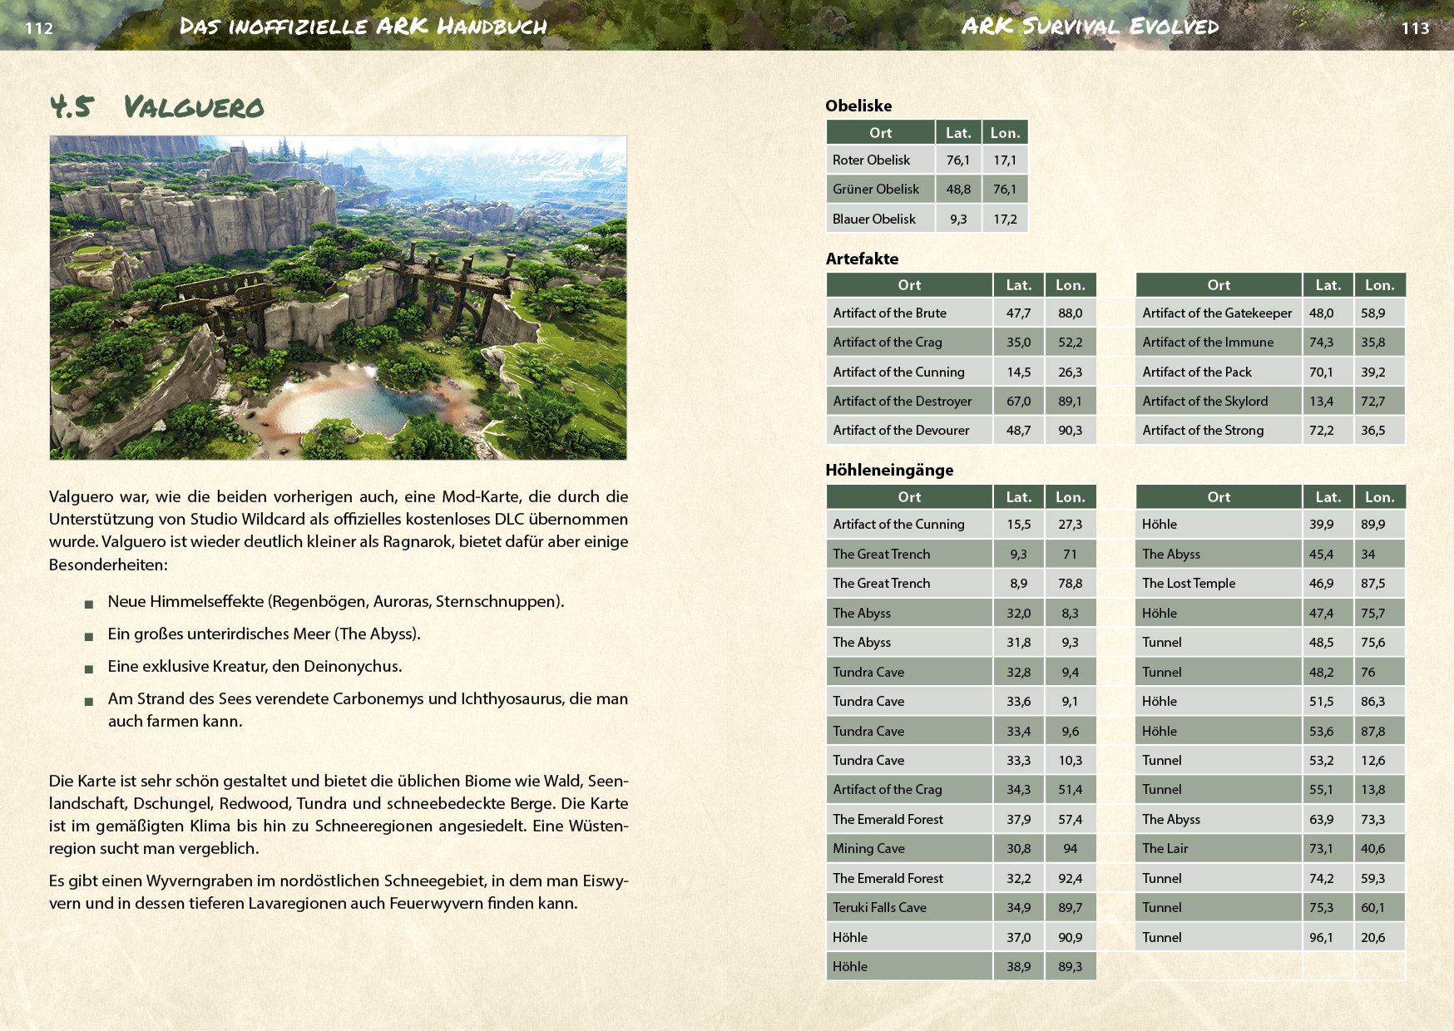The image size is (1454, 1031).
Task: Click The Lost Temple cave entry
Action: tap(1270, 583)
